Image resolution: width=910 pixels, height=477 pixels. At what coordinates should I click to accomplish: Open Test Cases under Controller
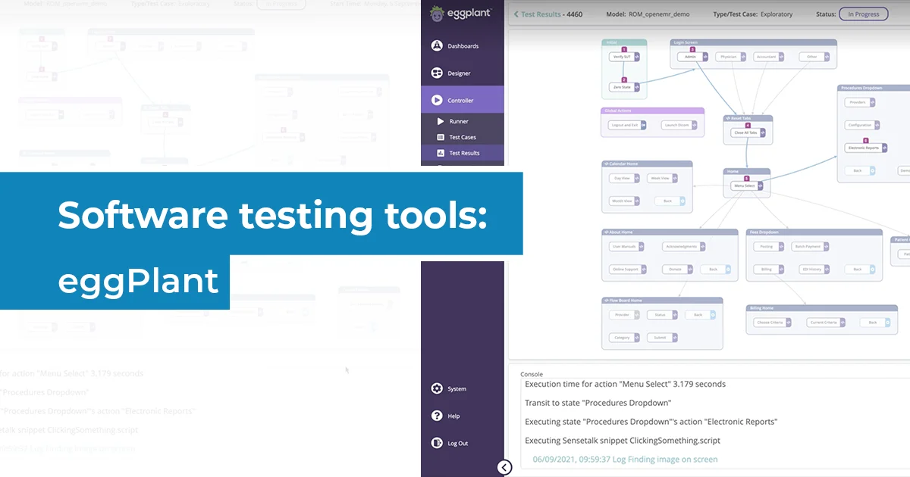(x=463, y=137)
